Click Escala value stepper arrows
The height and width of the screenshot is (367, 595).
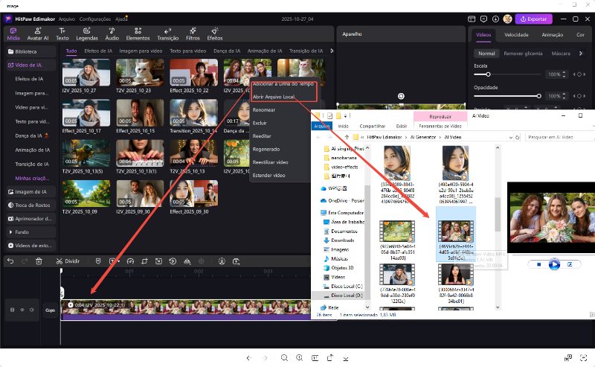click(564, 74)
